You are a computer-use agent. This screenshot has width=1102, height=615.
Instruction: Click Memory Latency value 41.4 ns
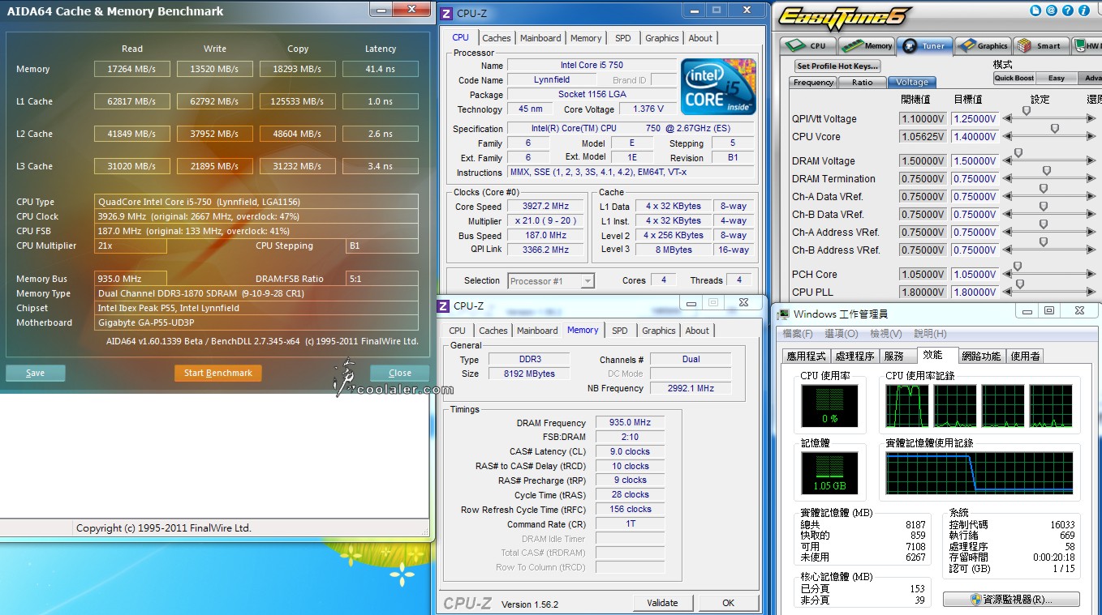click(380, 69)
